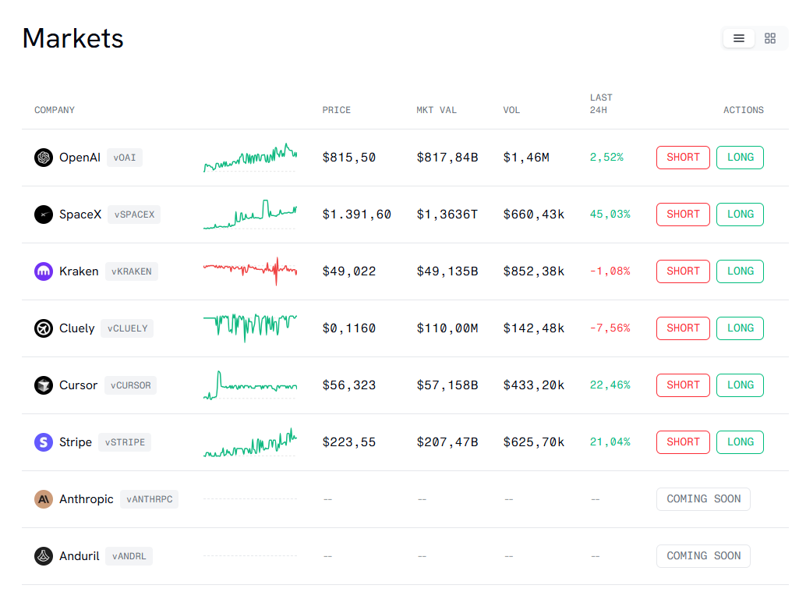Open Cursor via its logo icon
Image resolution: width=799 pixels, height=610 pixels.
click(43, 385)
